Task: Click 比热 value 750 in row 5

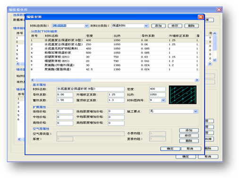Action: tap(116, 57)
